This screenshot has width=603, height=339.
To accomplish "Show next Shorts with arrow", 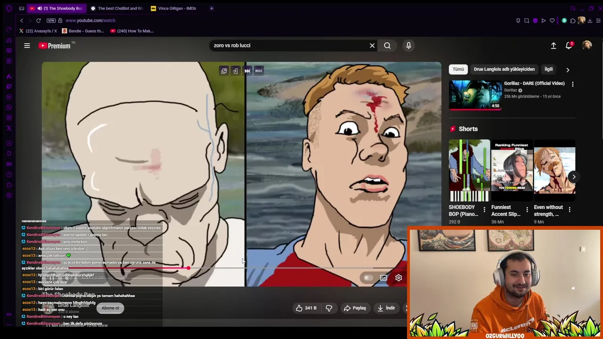I will pyautogui.click(x=574, y=177).
